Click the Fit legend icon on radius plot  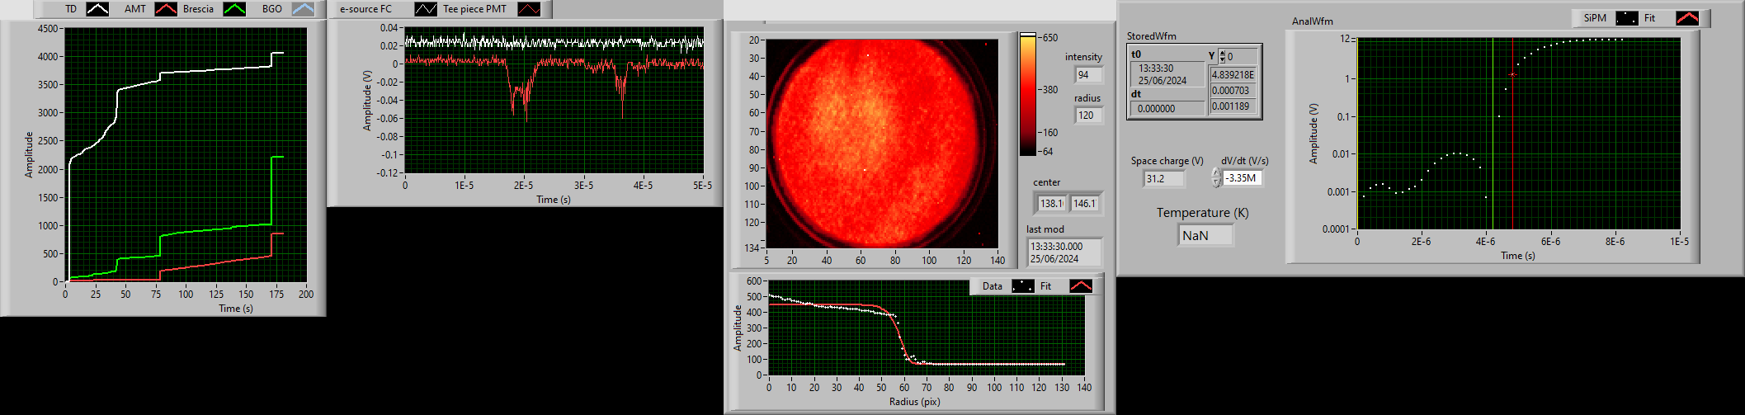coord(1080,286)
